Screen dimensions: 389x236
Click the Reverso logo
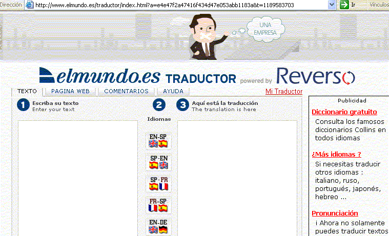[x=316, y=76]
